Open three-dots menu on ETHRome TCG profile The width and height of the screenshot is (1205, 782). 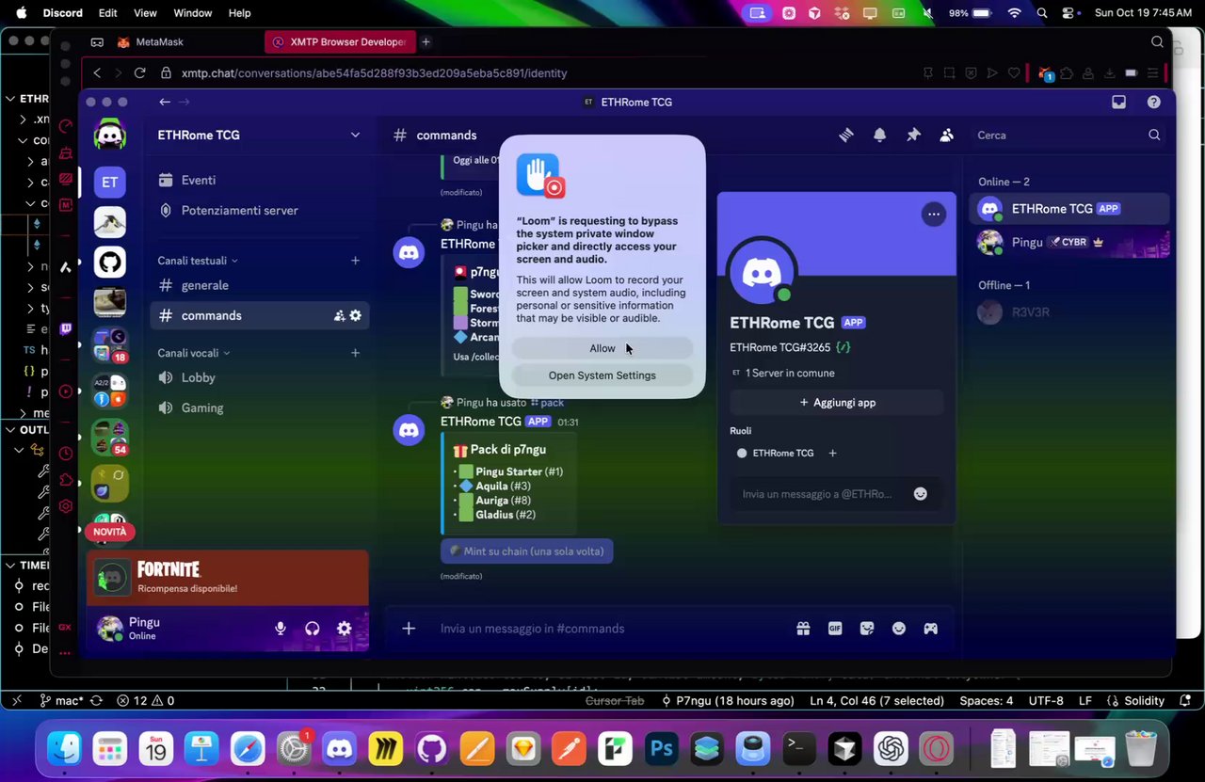point(933,215)
